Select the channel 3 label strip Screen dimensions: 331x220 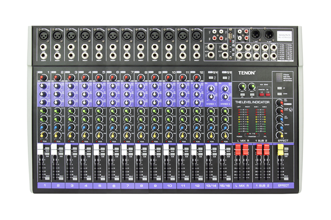pos(72,186)
